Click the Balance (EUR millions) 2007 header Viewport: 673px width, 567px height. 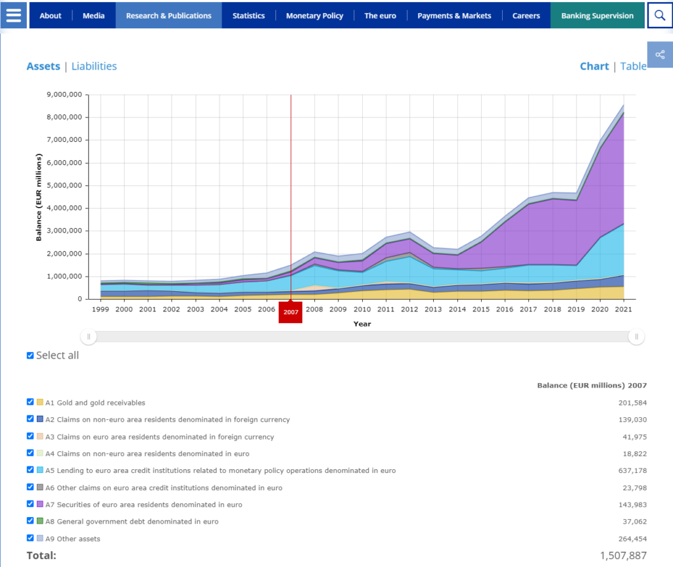click(592, 386)
